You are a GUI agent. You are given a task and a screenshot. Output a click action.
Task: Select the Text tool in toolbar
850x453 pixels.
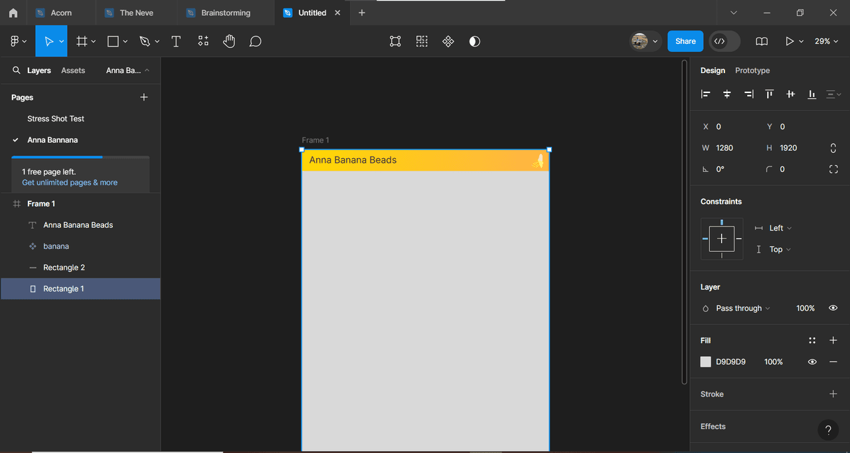176,41
